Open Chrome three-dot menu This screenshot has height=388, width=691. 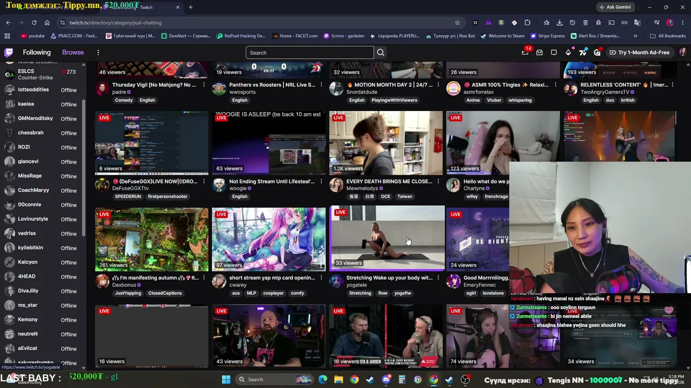(x=683, y=23)
